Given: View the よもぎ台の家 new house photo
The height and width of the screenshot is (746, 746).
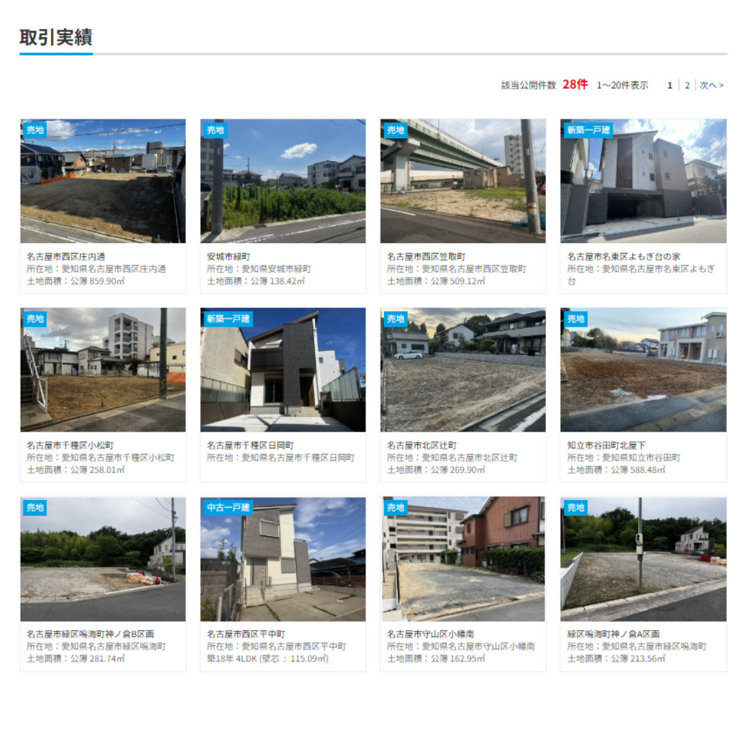Looking at the screenshot, I should point(643,181).
